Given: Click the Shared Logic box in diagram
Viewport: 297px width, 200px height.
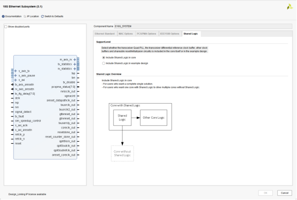Looking at the screenshot, I should [x=122, y=118].
